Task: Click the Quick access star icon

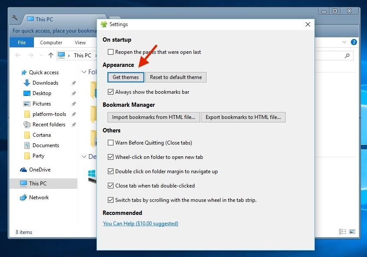Action: 24,72
